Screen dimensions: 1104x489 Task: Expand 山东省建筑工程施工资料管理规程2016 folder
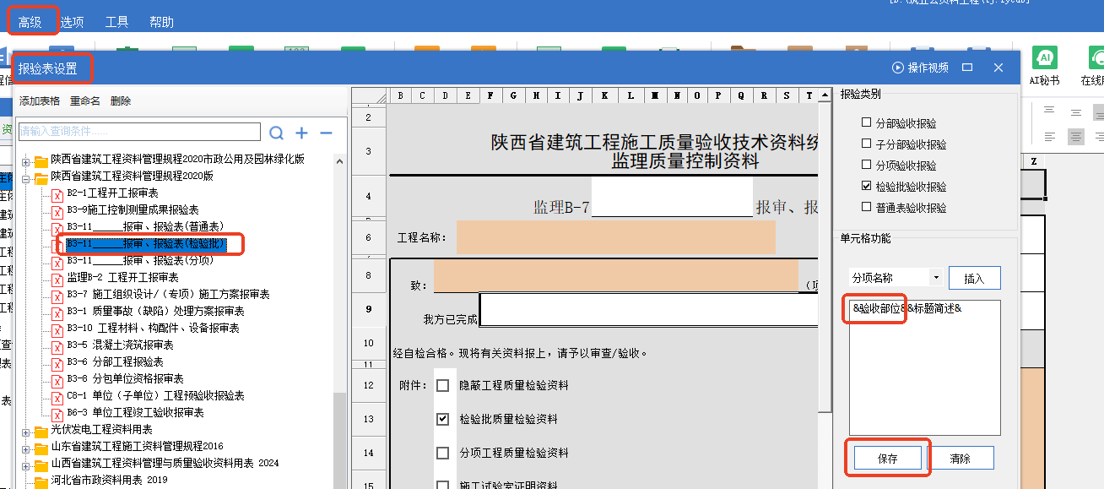pyautogui.click(x=25, y=447)
